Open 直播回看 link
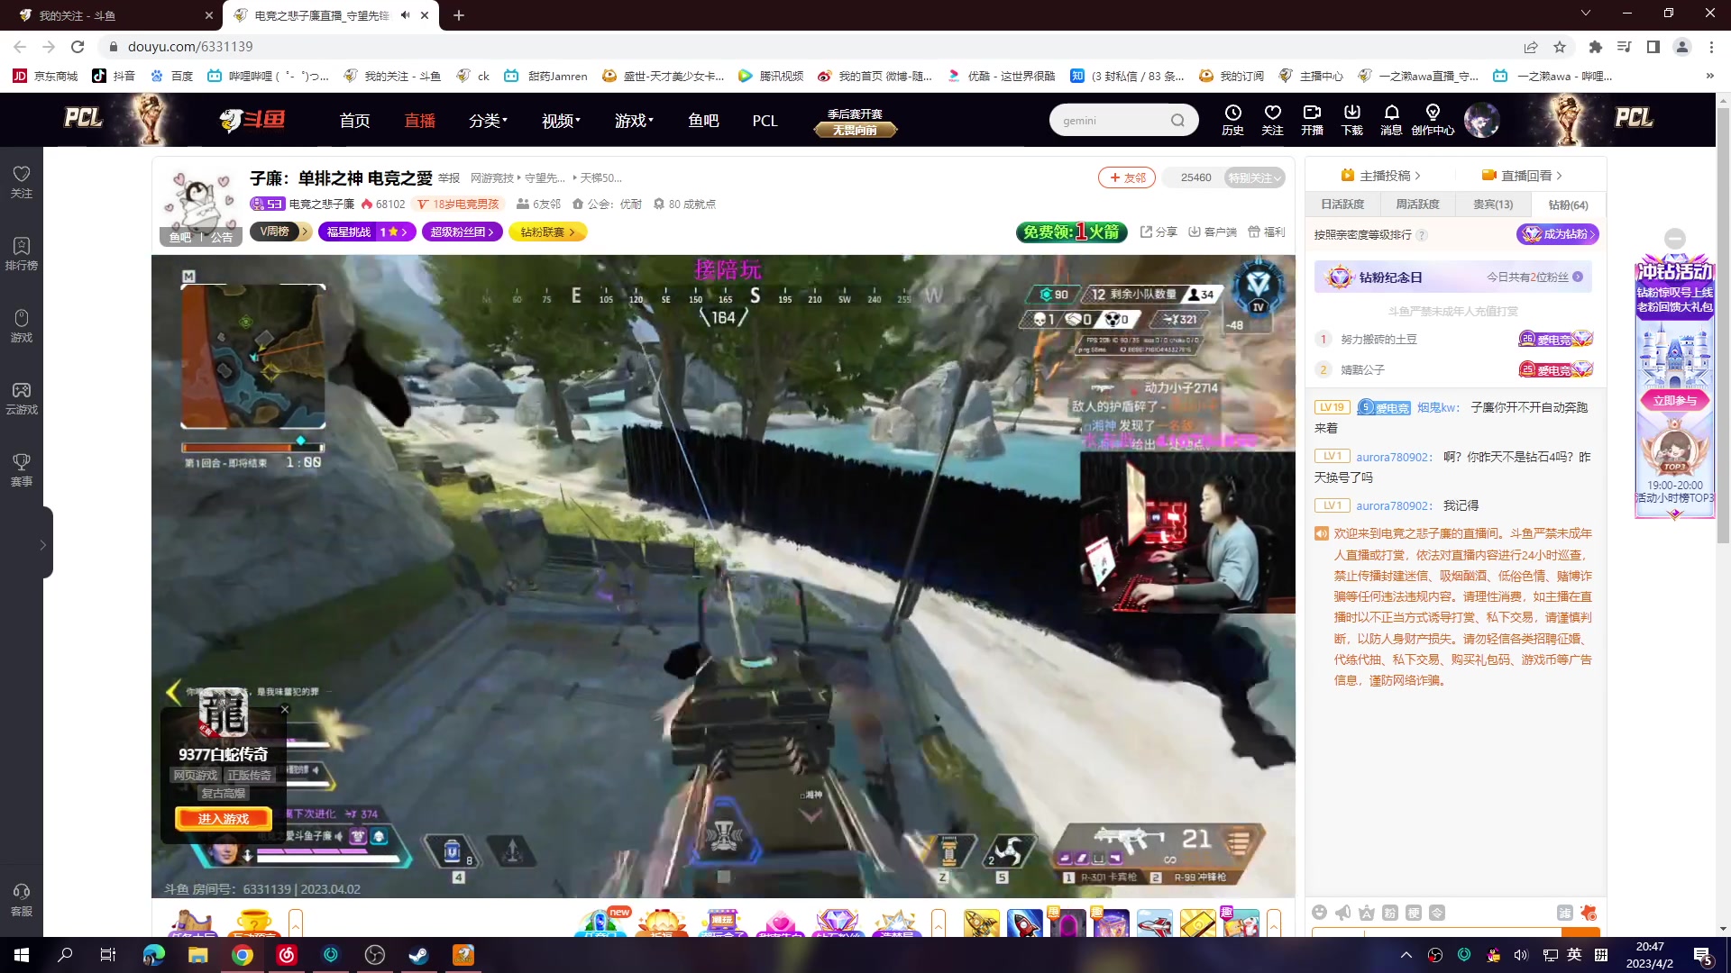 pyautogui.click(x=1522, y=176)
